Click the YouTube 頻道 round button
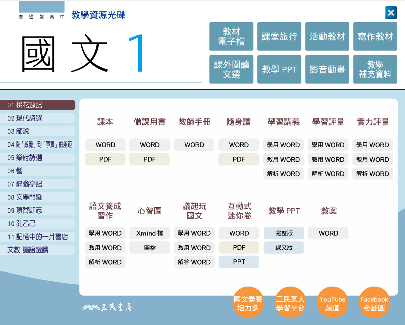405x325 pixels. [332, 303]
